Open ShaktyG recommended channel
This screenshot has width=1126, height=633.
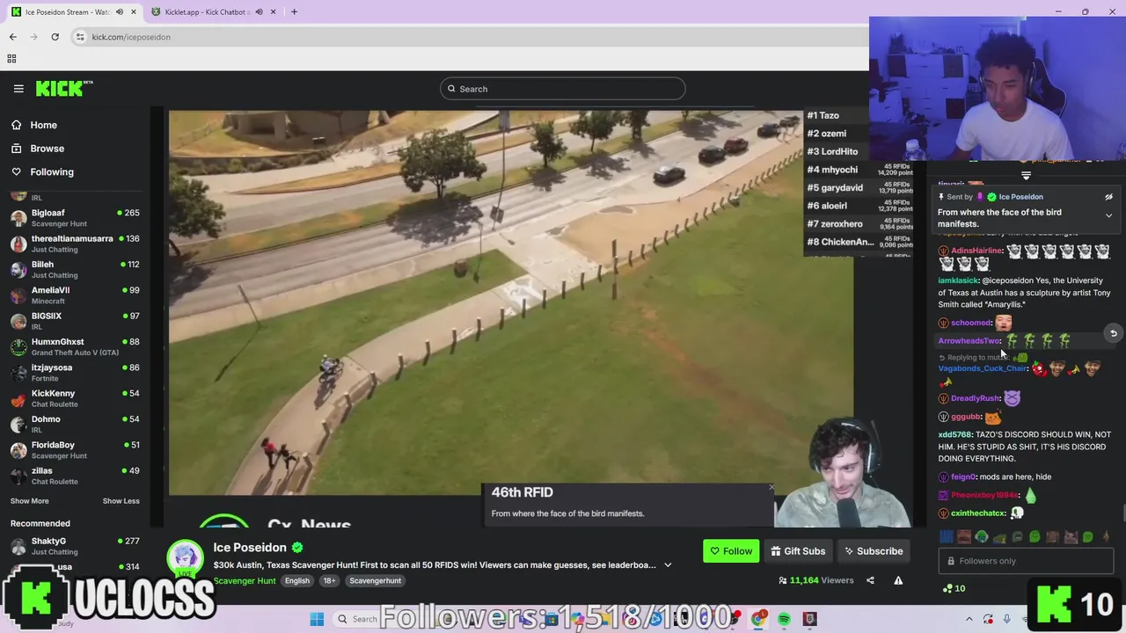click(x=75, y=546)
